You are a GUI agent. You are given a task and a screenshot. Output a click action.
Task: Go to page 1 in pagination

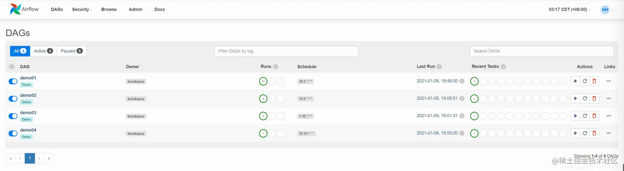point(30,158)
